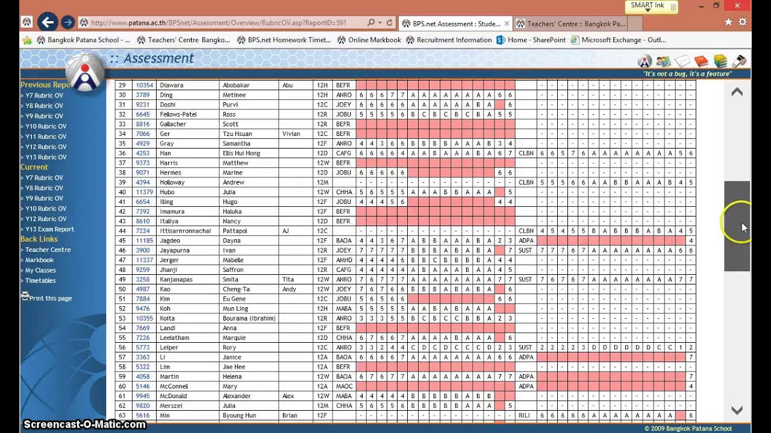The height and width of the screenshot is (433, 771).
Task: Select AMHD teacher code in Jerger row
Action: click(343, 260)
